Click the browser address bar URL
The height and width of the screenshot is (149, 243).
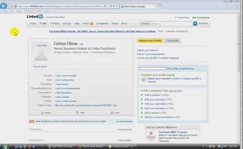tap(60, 6)
